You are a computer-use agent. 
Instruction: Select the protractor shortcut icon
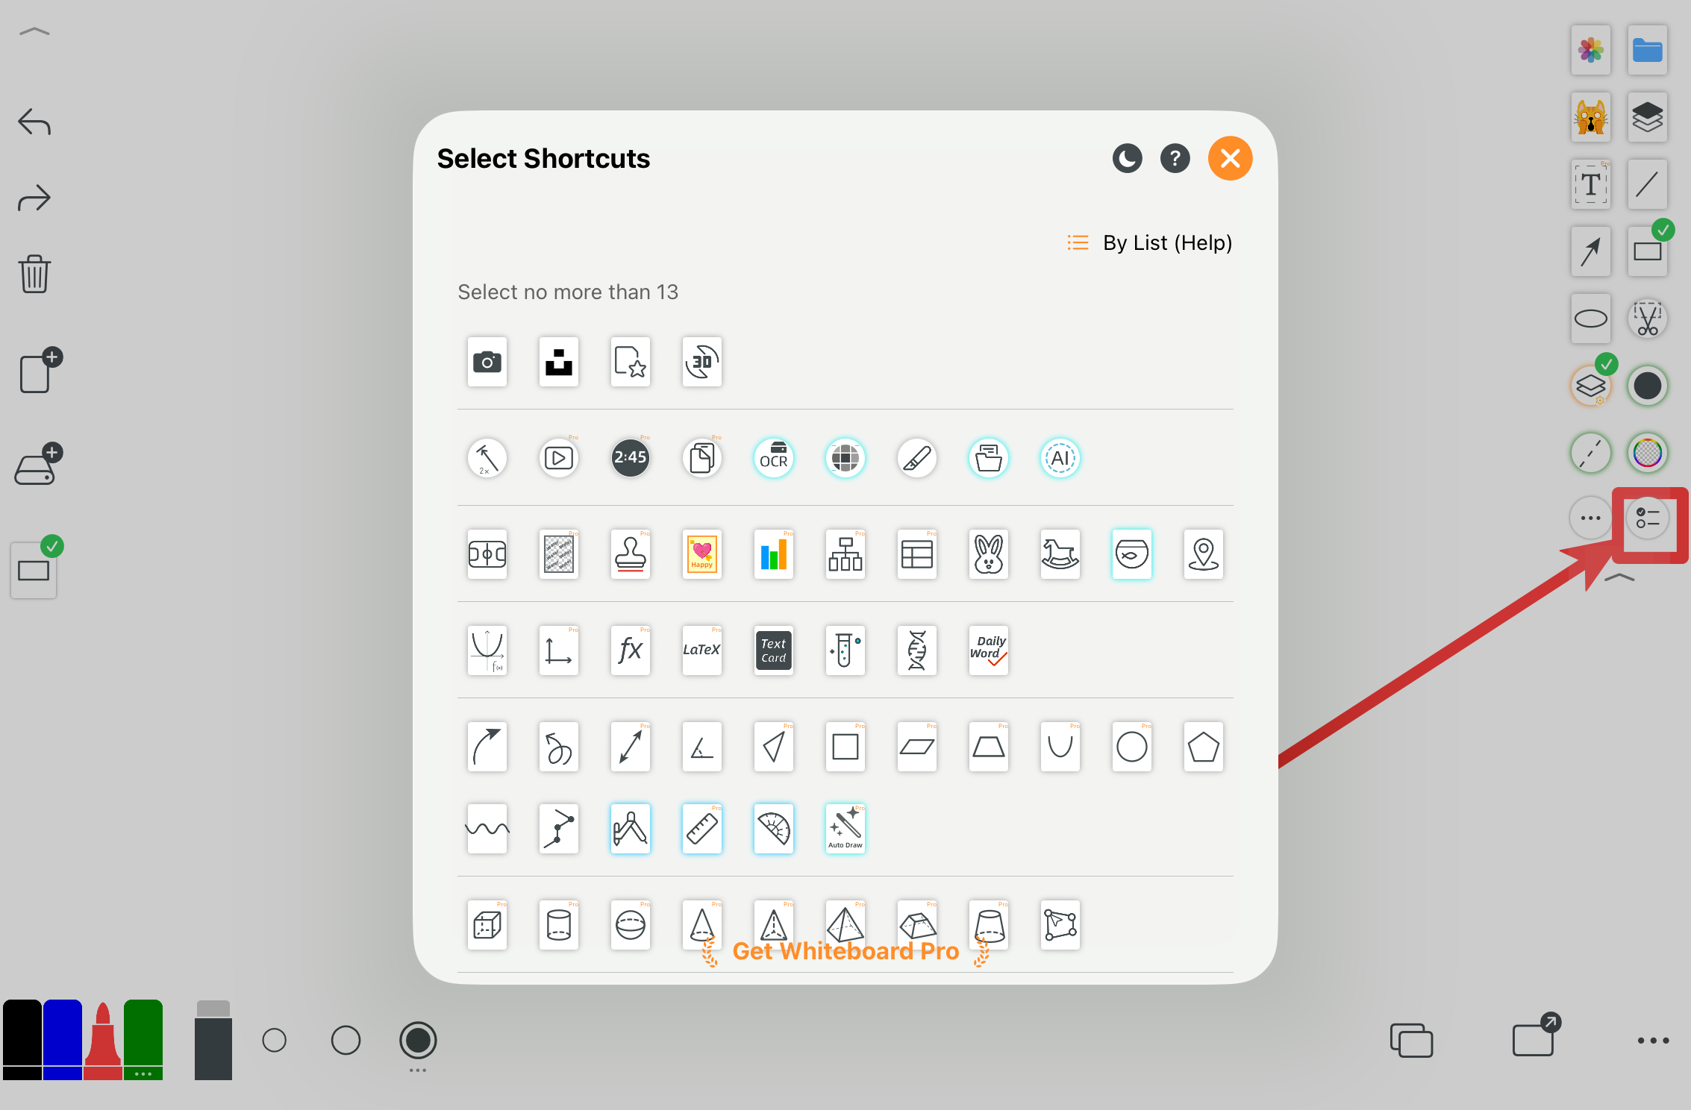773,828
